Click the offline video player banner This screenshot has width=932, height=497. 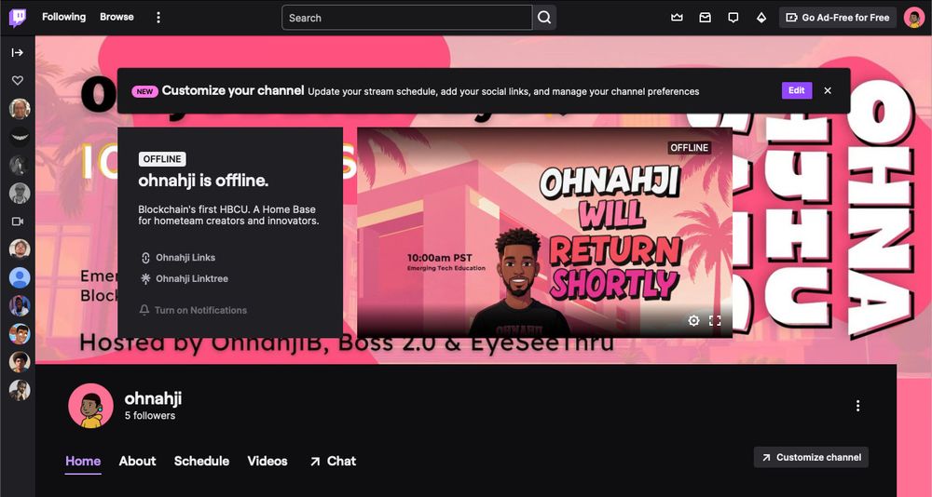tap(544, 233)
